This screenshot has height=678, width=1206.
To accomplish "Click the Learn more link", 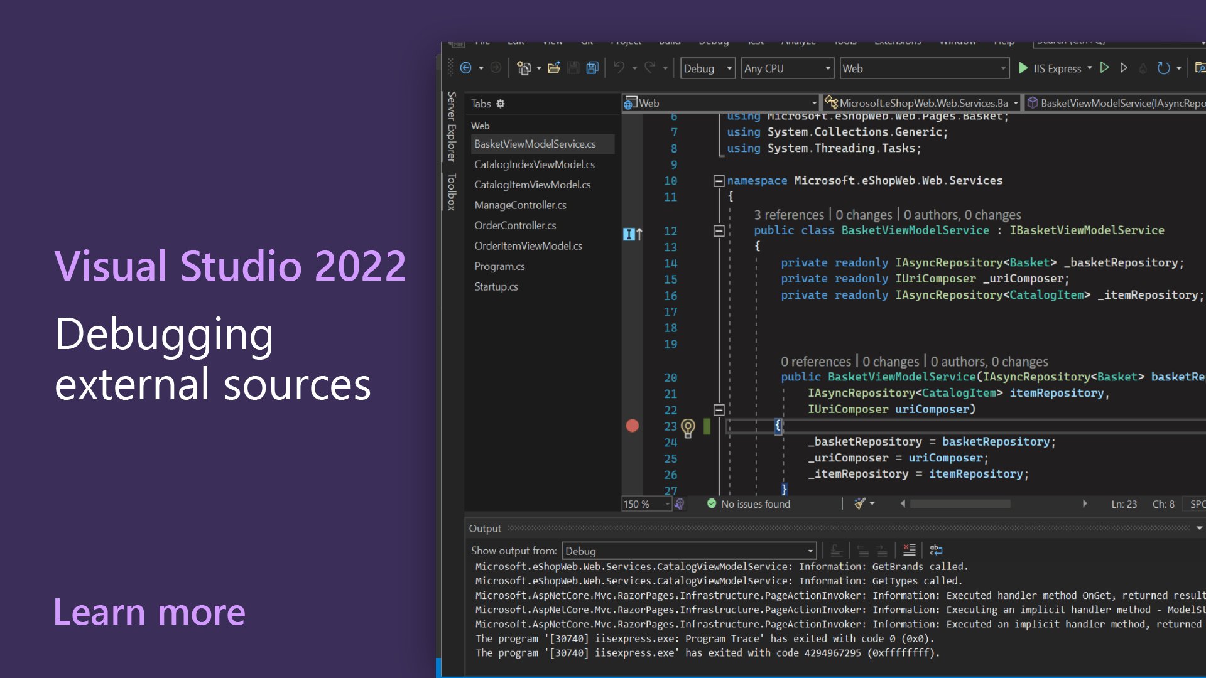I will coord(149,612).
